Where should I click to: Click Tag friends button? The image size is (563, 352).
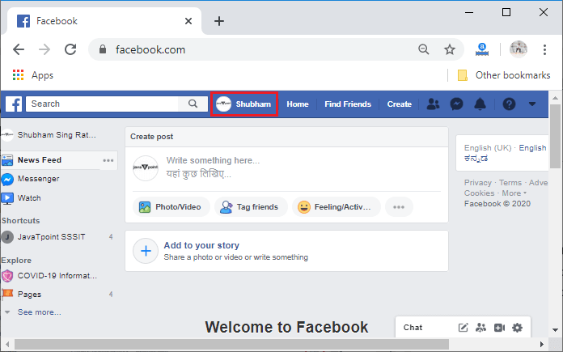click(x=251, y=207)
